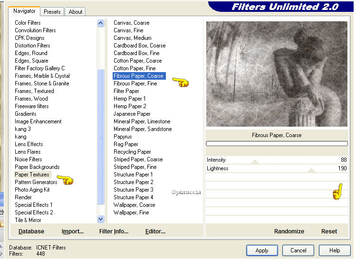This screenshot has height=259, width=356.
Task: Choose the Hemp Paper 1 filter
Action: (130, 99)
